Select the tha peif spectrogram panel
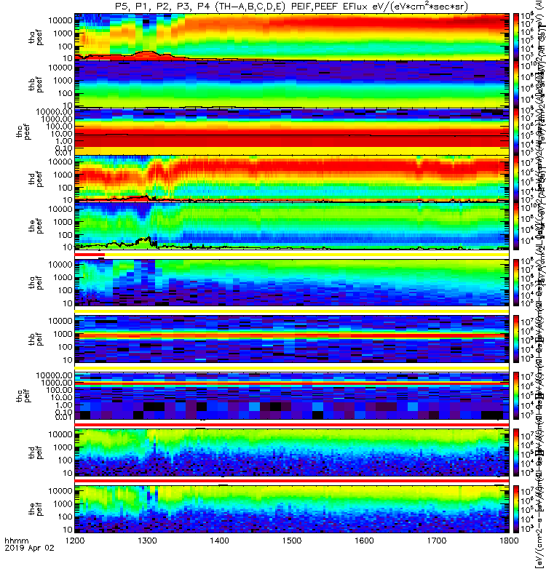Image resolution: width=546 pixels, height=582 pixels. [x=292, y=282]
